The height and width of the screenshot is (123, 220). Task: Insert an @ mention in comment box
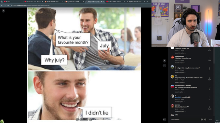(202, 120)
